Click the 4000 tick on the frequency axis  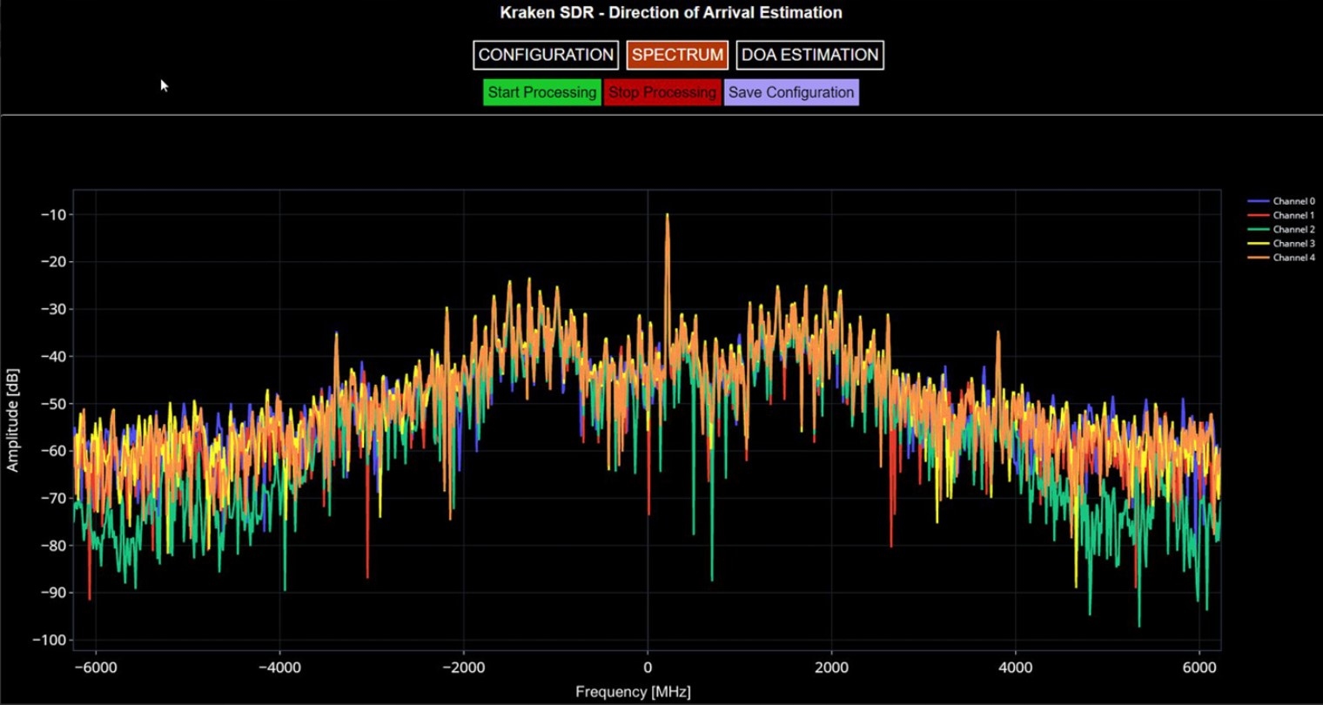(1016, 668)
